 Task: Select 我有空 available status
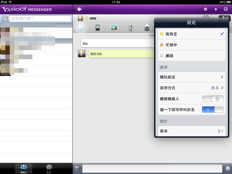click(x=192, y=34)
